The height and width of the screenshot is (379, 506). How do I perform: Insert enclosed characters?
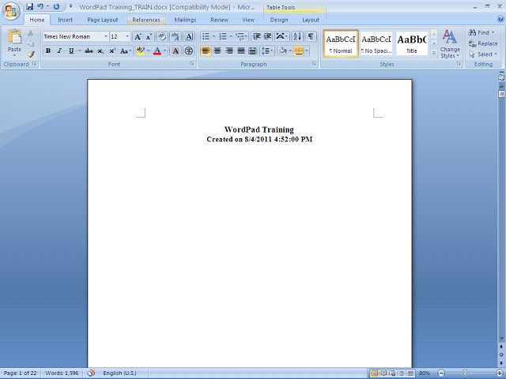coord(189,51)
